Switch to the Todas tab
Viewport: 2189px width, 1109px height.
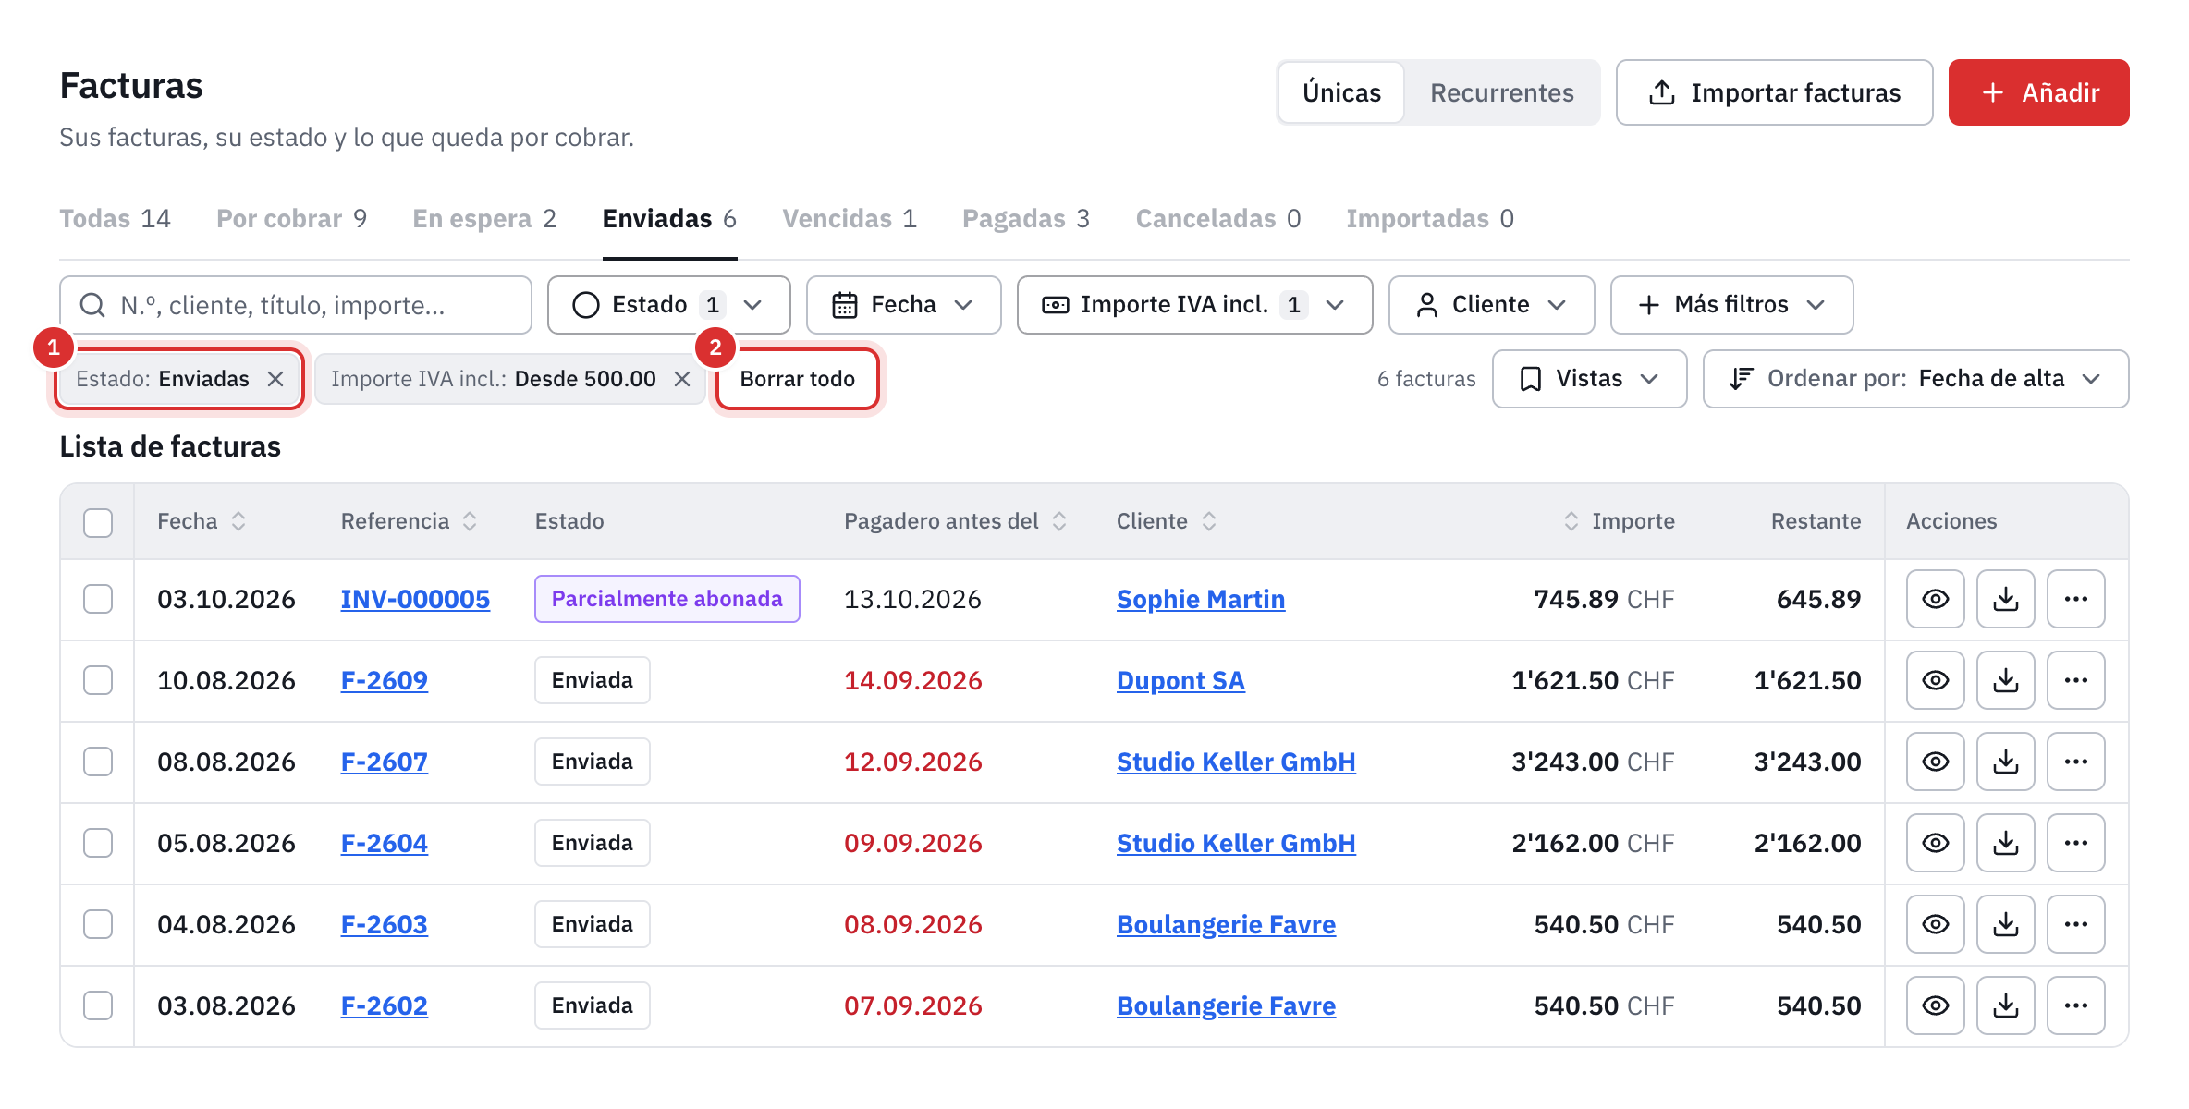[x=116, y=219]
